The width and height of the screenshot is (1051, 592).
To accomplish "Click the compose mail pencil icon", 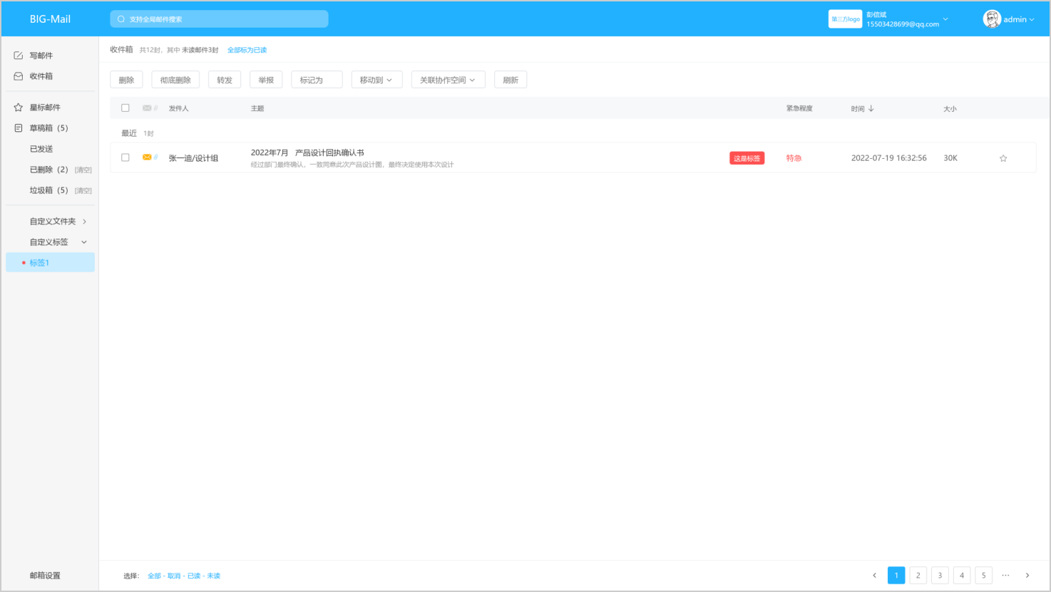I will coord(19,56).
